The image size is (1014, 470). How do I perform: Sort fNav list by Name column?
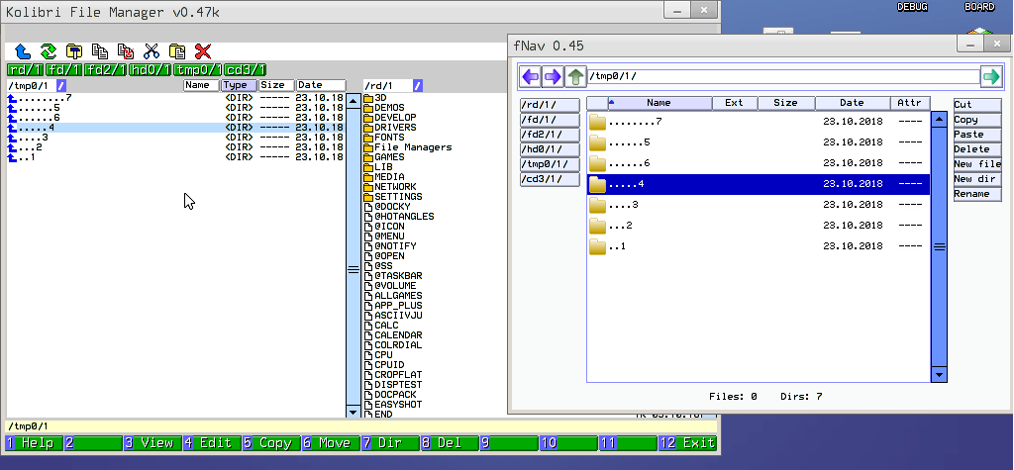click(x=659, y=103)
